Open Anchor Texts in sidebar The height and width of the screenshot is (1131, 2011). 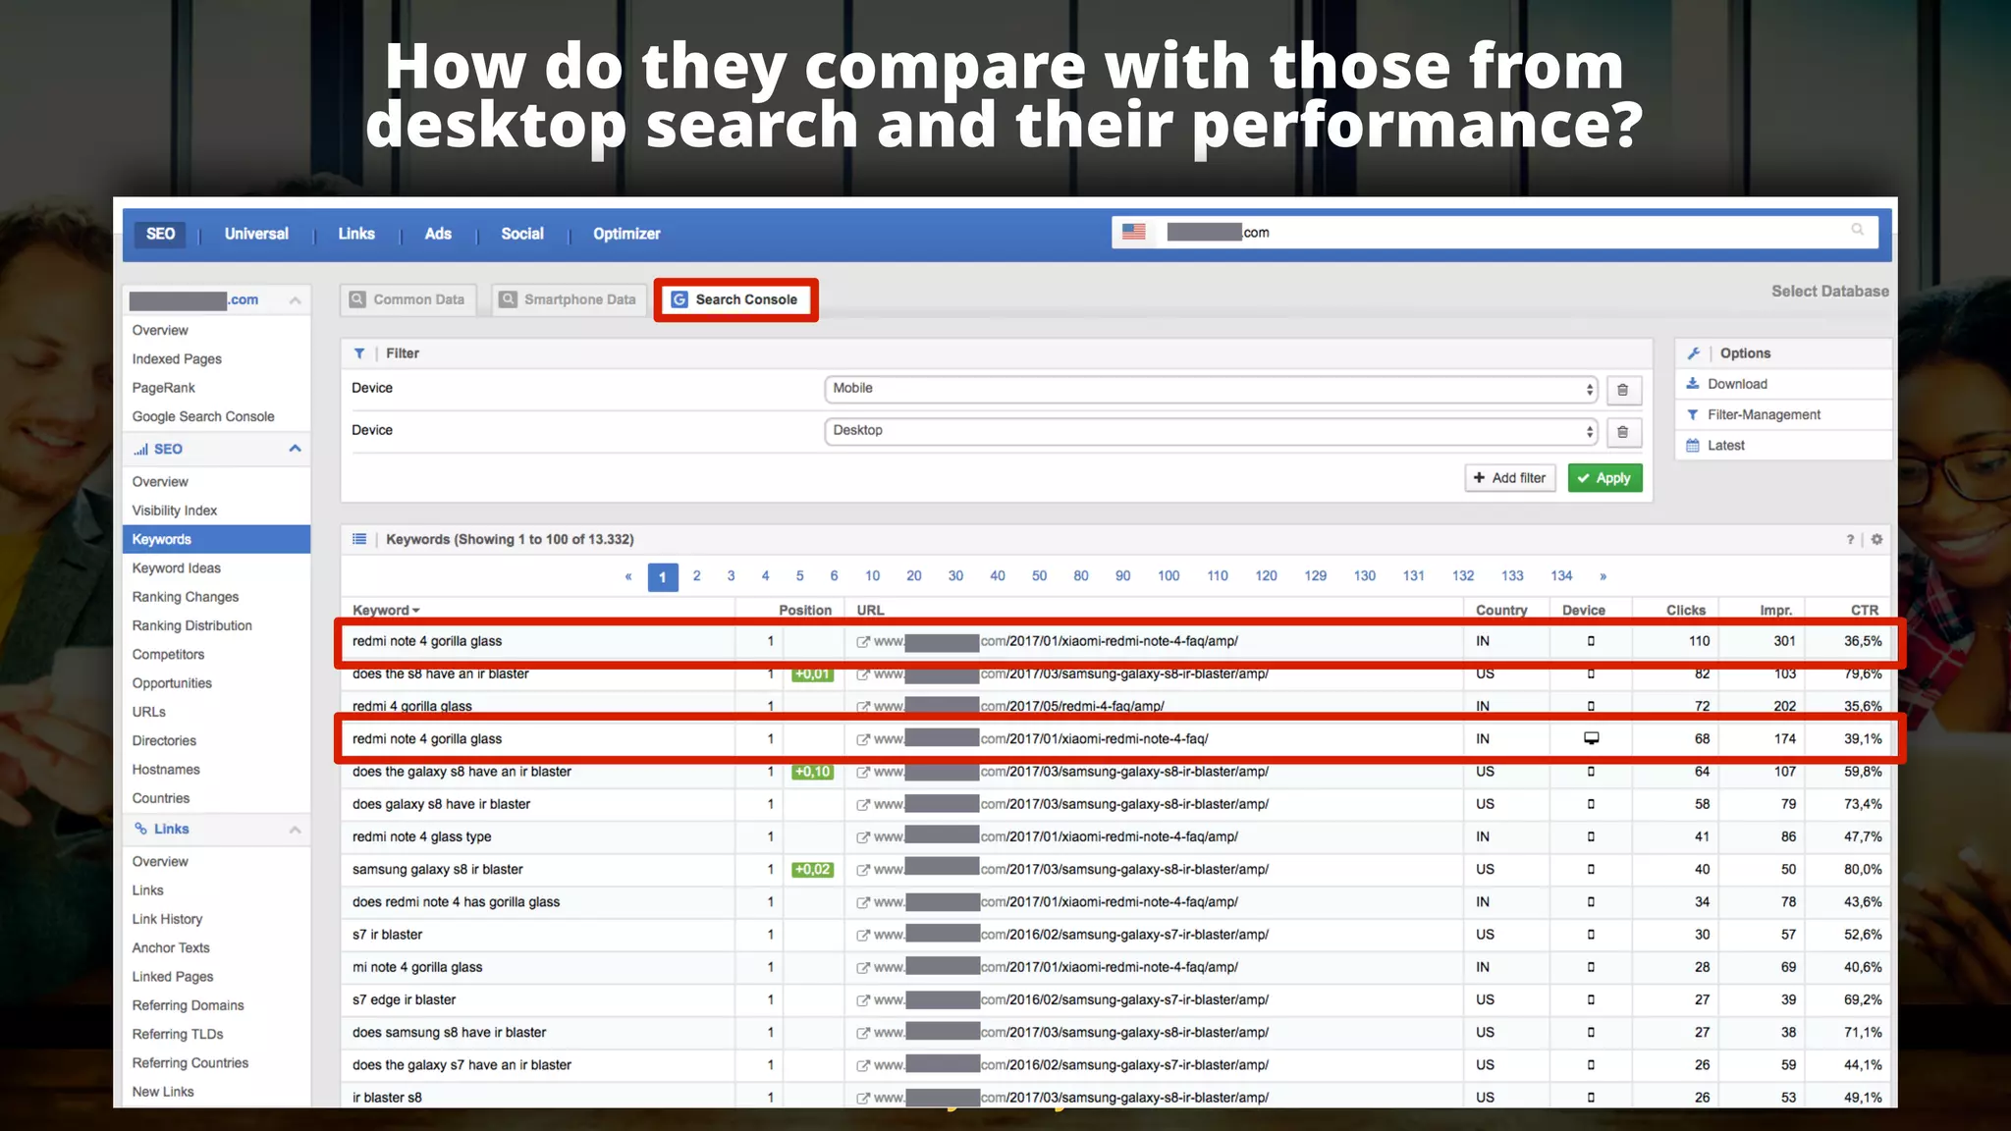171,947
